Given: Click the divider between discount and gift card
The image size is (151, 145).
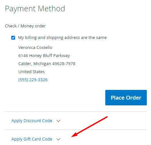Looking at the screenshot, I should coord(76,130).
